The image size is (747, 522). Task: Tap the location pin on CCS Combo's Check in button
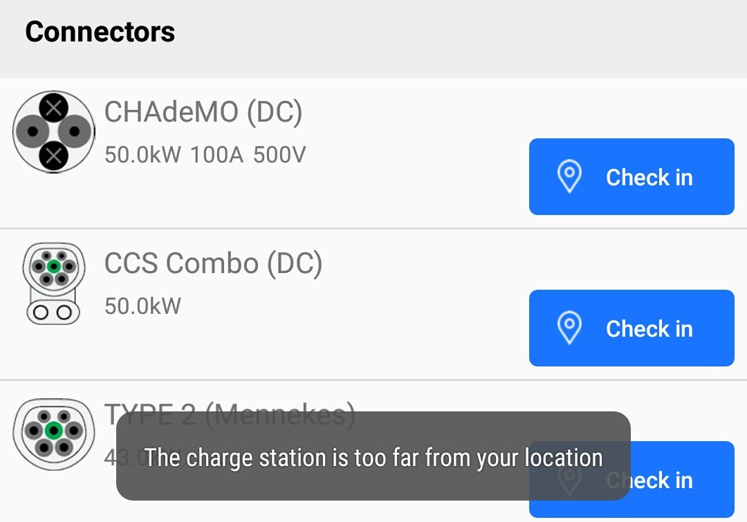click(569, 328)
